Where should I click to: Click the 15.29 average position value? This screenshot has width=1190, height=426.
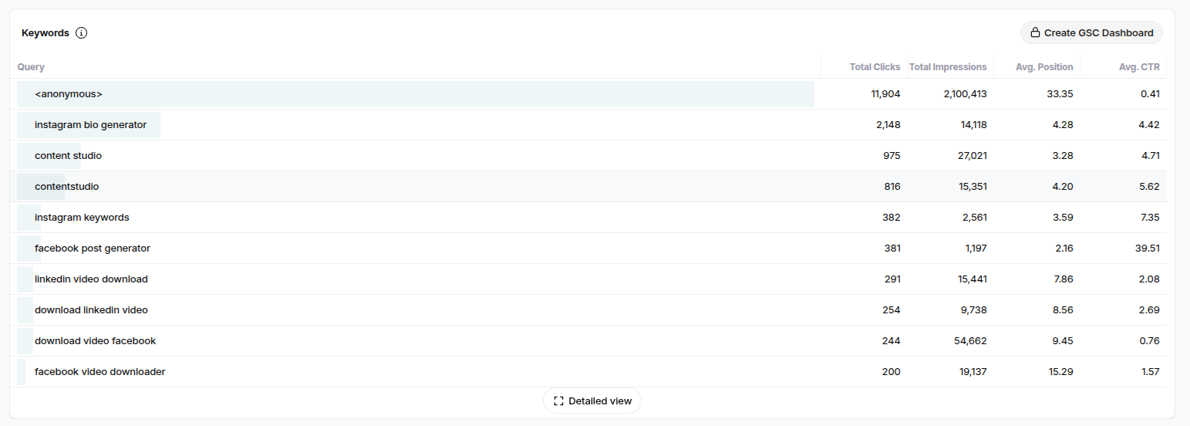pos(1060,372)
